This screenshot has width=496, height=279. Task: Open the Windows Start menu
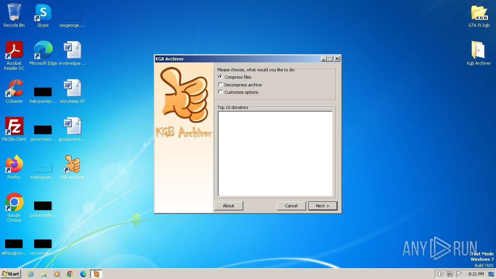(x=10, y=274)
